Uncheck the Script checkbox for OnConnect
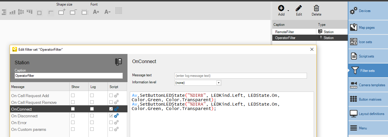The image size is (388, 137). coord(111,109)
